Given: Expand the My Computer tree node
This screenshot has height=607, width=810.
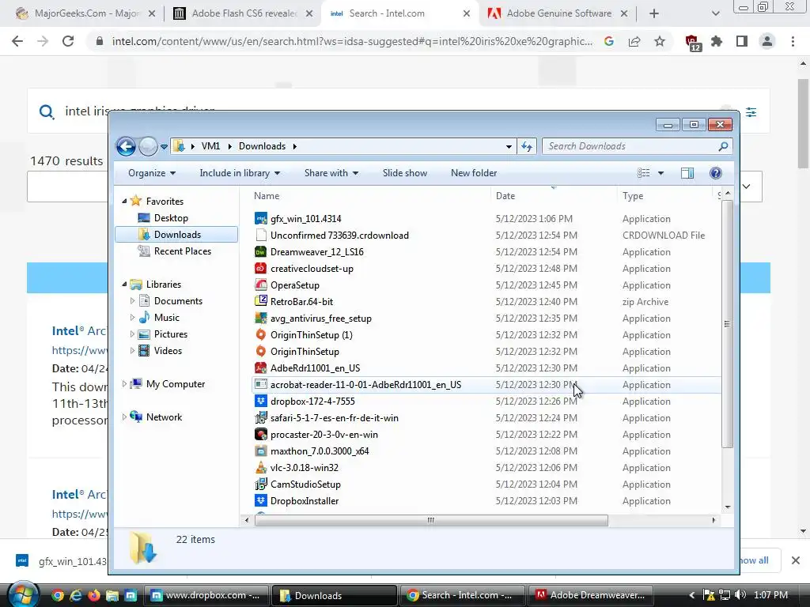Looking at the screenshot, I should coord(124,384).
